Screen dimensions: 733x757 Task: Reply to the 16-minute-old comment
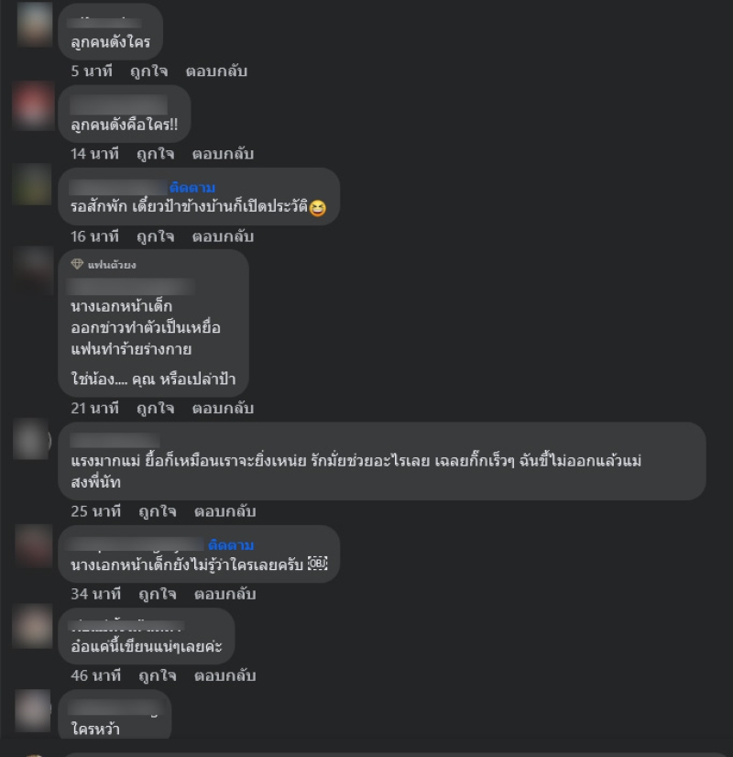tap(223, 236)
